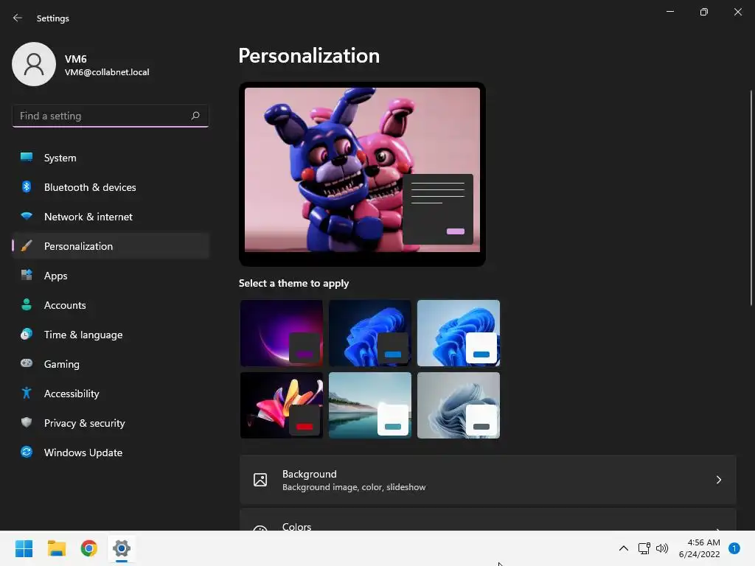The image size is (755, 566).
Task: Click the Bluetooth icon in sidebar
Action: [27, 186]
